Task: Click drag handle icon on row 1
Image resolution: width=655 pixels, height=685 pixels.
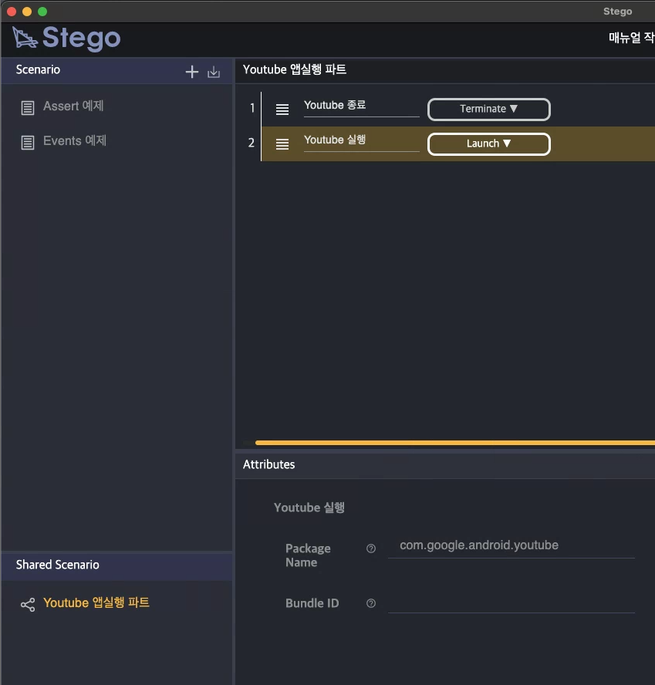Action: [x=282, y=110]
